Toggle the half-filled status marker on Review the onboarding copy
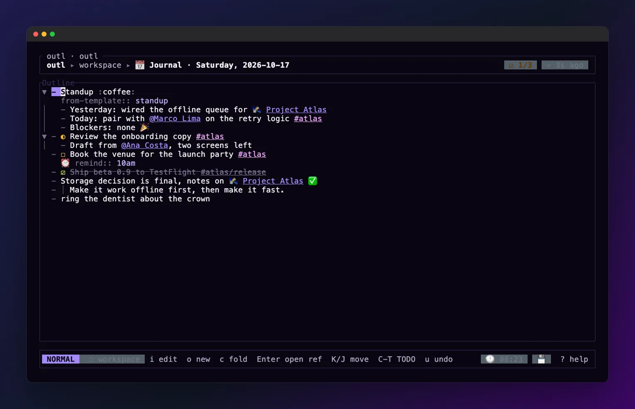Viewport: 635px width, 409px height. [x=63, y=137]
